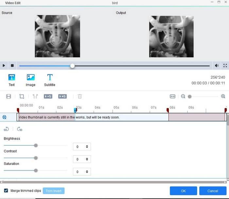The width and height of the screenshot is (229, 199).
Task: Click the 05s mark on timeline ruler
Action: point(116,108)
